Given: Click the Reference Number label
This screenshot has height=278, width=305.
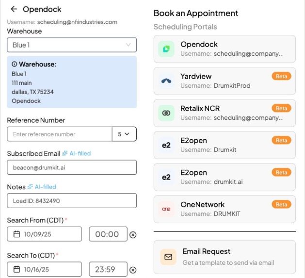Looking at the screenshot, I should point(36,120).
